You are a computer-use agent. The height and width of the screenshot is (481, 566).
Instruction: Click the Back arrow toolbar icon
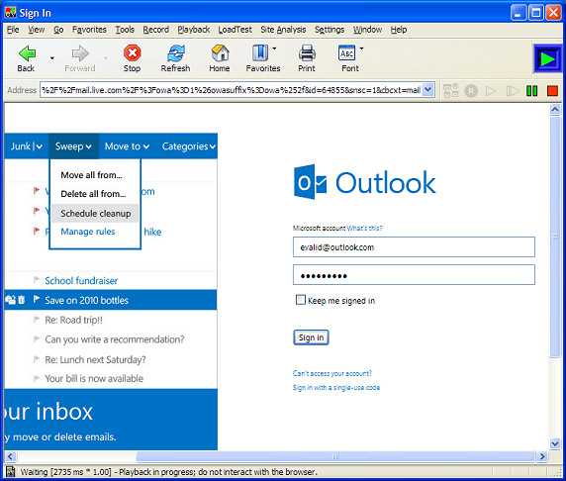tap(27, 53)
